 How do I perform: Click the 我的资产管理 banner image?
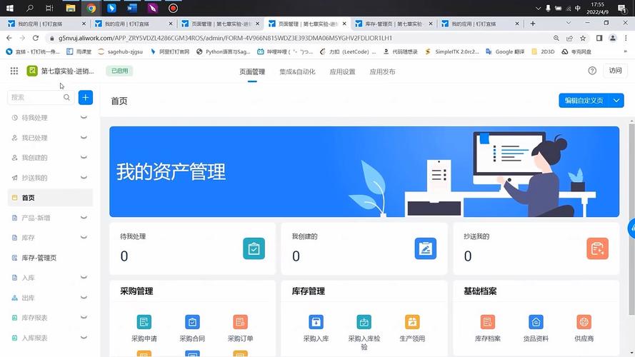coord(364,171)
